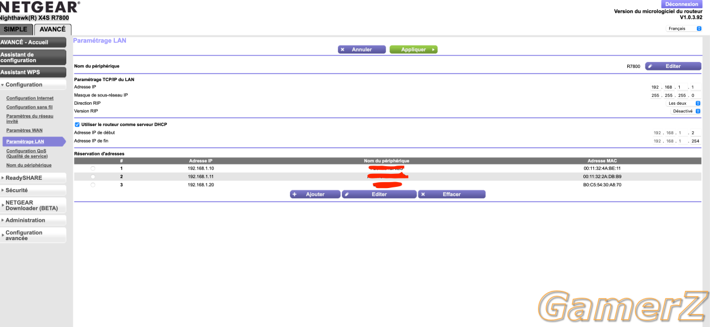Expand Configuration avancée section
Image resolution: width=710 pixels, height=327 pixels.
tap(33, 235)
